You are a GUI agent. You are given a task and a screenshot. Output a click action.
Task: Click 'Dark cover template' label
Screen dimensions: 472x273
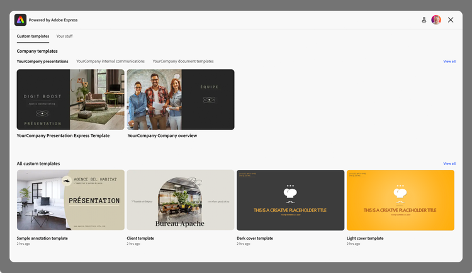point(255,238)
